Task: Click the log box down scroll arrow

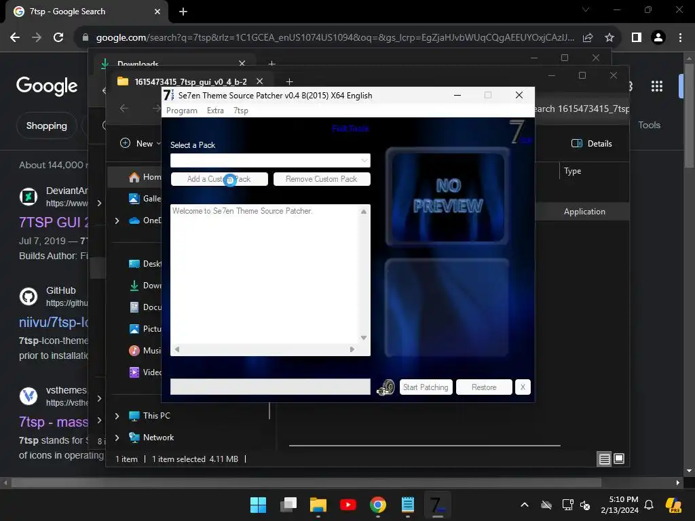Action: [364, 338]
